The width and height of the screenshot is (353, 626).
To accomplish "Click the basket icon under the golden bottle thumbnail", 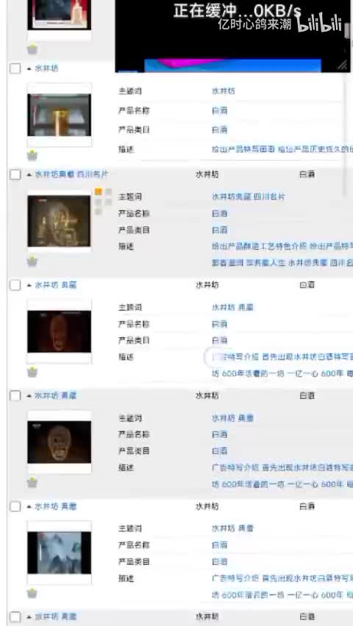I will 32,156.
